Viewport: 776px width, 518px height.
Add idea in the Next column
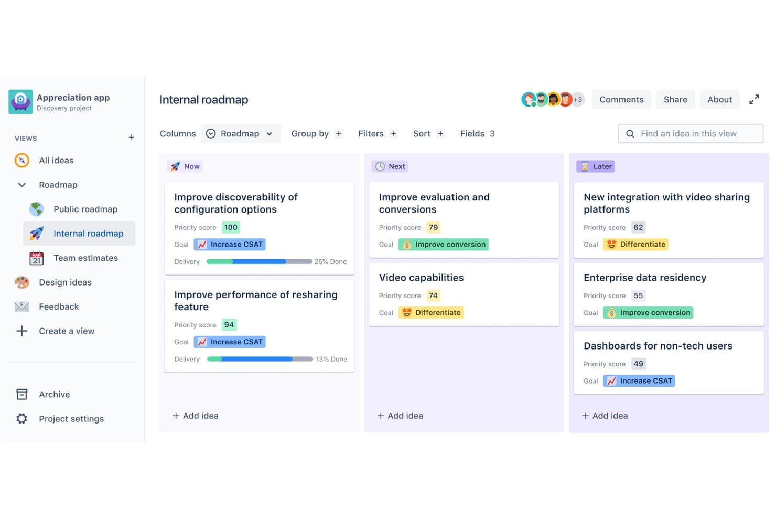pyautogui.click(x=400, y=416)
